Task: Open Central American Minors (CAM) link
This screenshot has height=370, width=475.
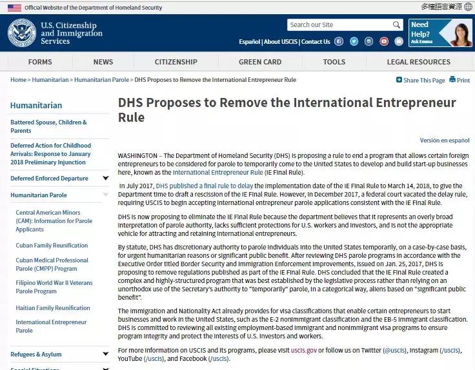Action: 54,221
